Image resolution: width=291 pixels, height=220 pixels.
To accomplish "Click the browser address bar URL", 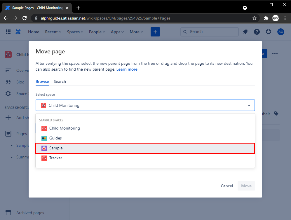I will 105,18.
